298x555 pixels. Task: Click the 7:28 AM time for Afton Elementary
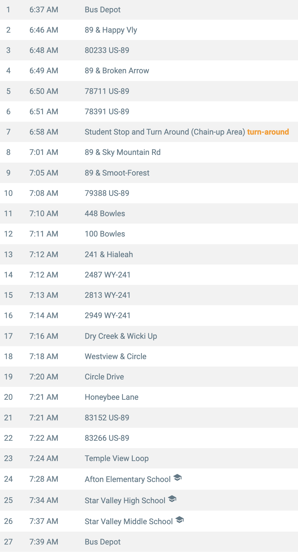tap(44, 479)
